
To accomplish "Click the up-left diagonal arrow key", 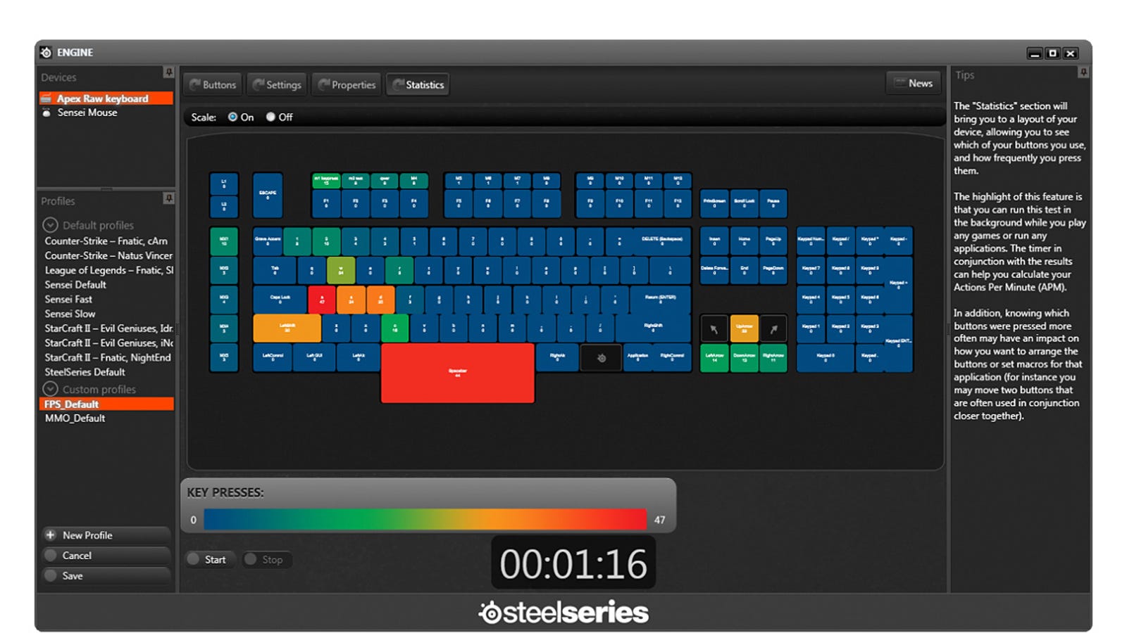I will click(x=714, y=328).
